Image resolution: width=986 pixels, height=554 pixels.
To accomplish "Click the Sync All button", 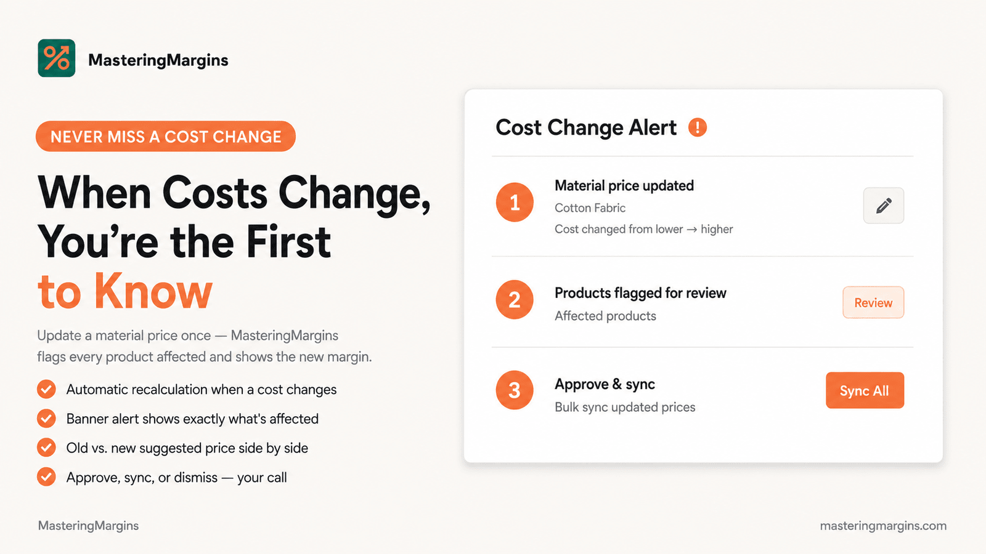I will point(865,390).
